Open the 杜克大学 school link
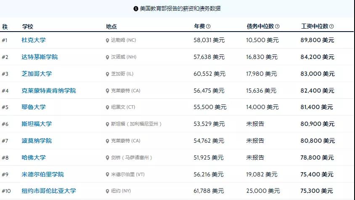The height and width of the screenshot is (200, 355). (x=34, y=40)
